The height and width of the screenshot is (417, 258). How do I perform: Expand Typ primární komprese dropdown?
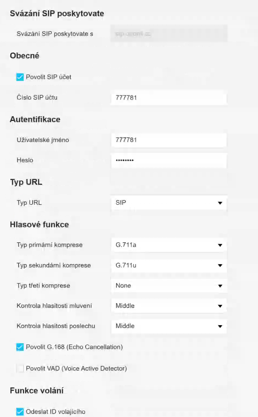tap(168, 245)
